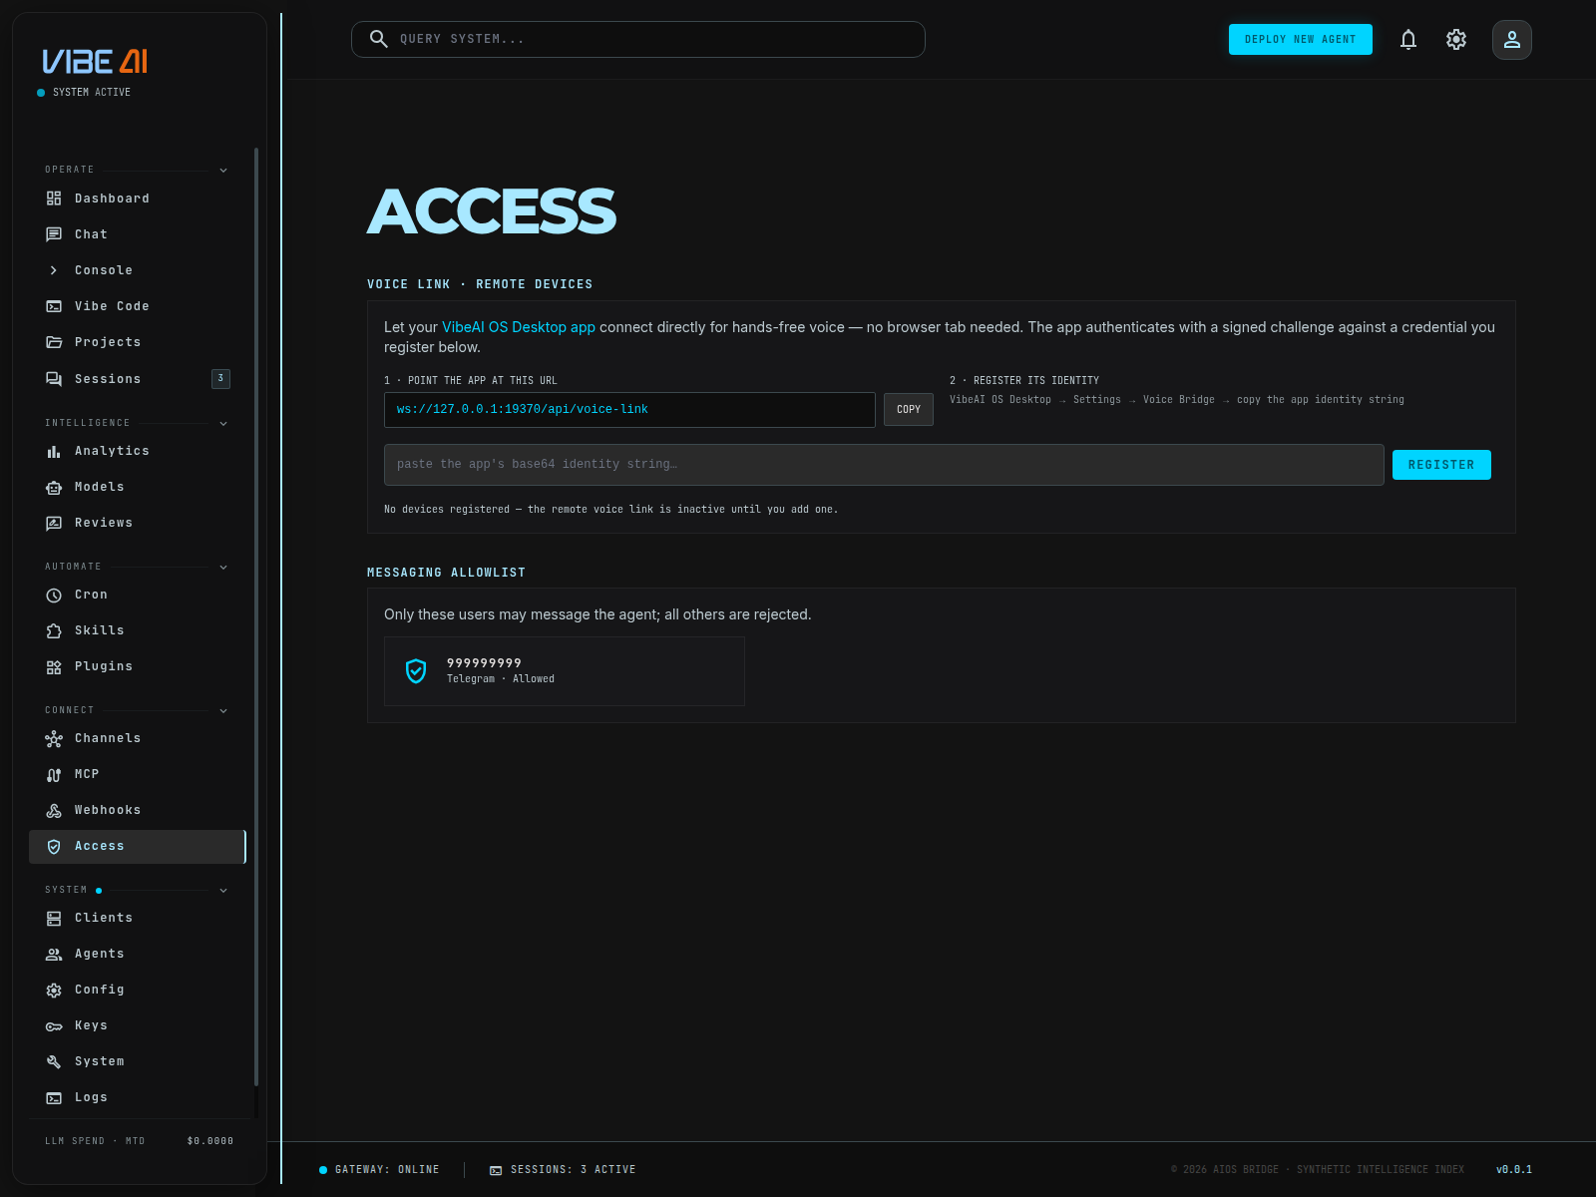The height and width of the screenshot is (1197, 1596).
Task: Click the Keys key icon
Action: 54,1025
